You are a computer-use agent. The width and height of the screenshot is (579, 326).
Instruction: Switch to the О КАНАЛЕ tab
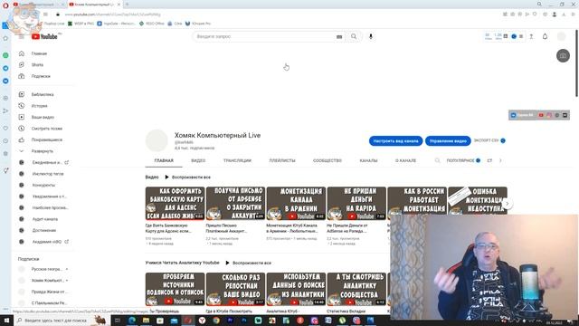405,160
